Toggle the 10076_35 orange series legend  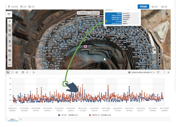pos(100,115)
